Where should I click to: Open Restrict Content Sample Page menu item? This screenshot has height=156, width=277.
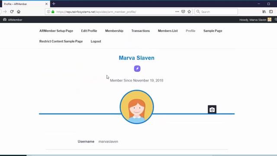[61, 41]
